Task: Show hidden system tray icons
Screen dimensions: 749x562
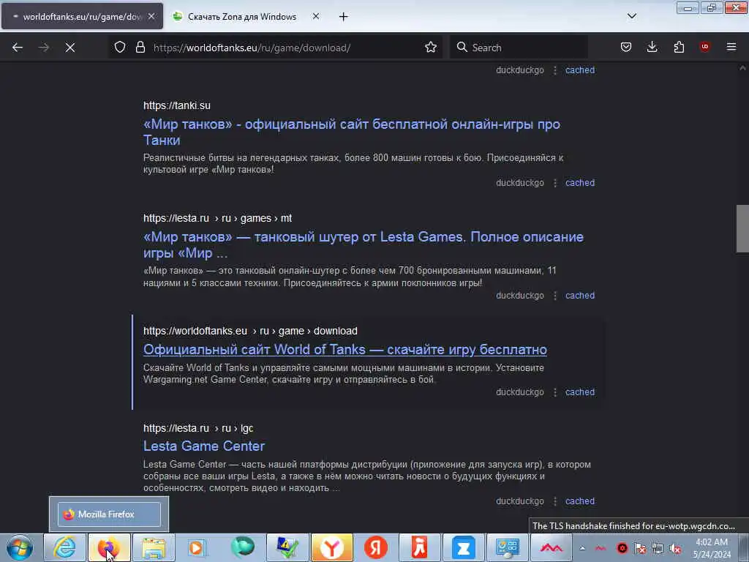Action: click(x=582, y=548)
